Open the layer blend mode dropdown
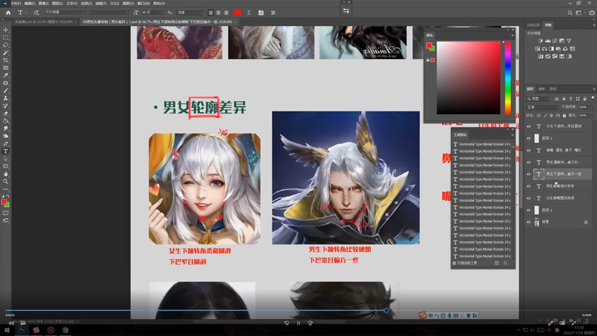Screen dimensions: 597x336 click(x=542, y=107)
